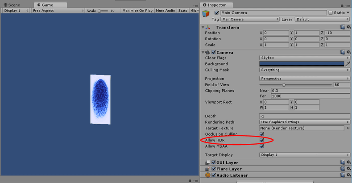Open GUI Layer gear settings menu
The image size is (352, 183).
point(348,162)
